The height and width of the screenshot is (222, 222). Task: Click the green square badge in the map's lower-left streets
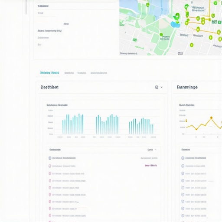coord(135,40)
